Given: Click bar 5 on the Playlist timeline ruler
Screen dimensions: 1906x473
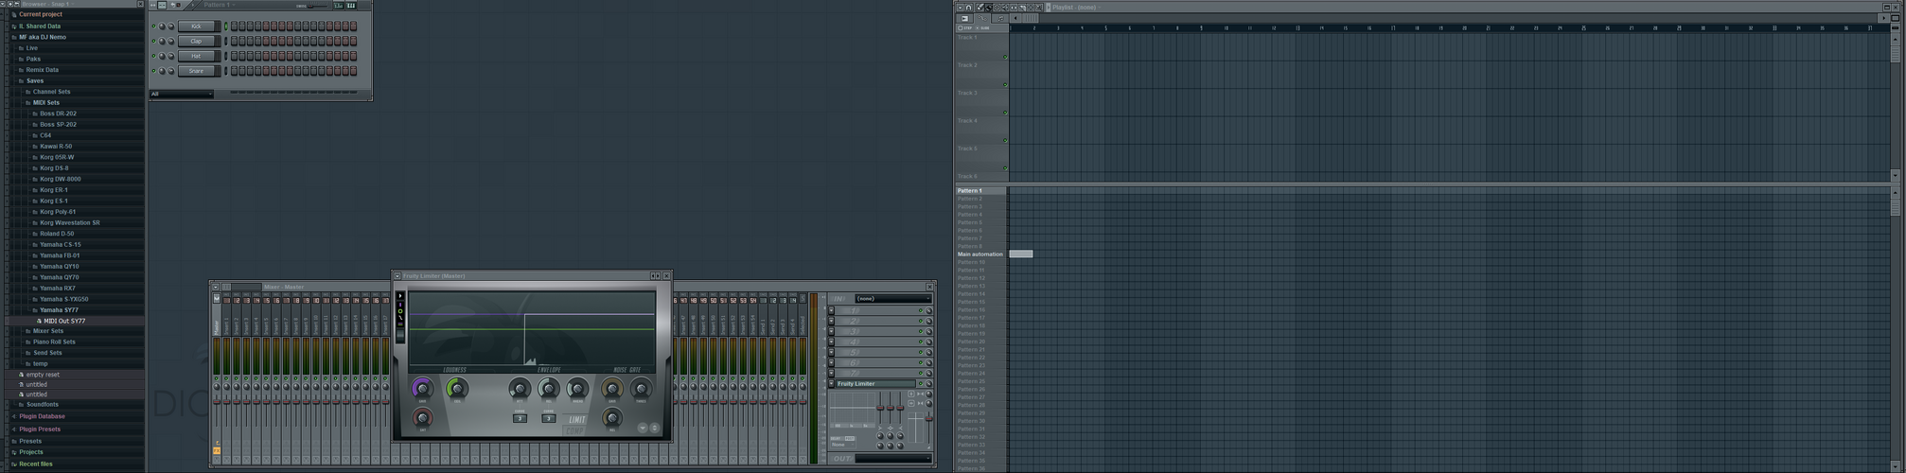Looking at the screenshot, I should [x=1106, y=27].
